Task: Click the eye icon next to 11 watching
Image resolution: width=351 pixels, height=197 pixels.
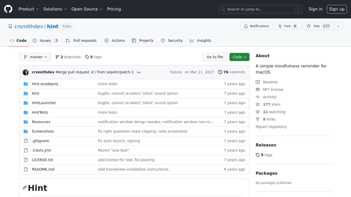Action: (258, 112)
